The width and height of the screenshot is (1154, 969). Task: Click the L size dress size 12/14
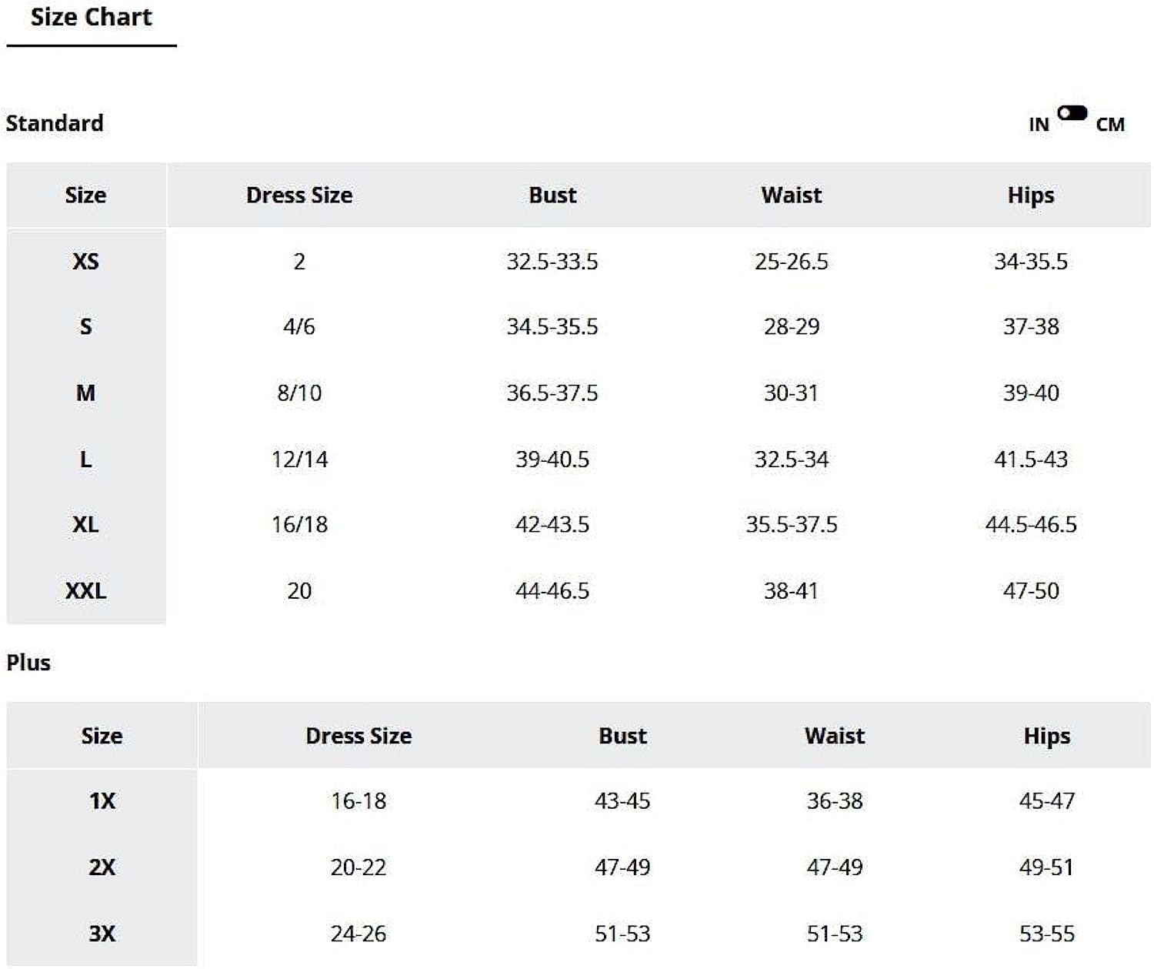pos(299,459)
